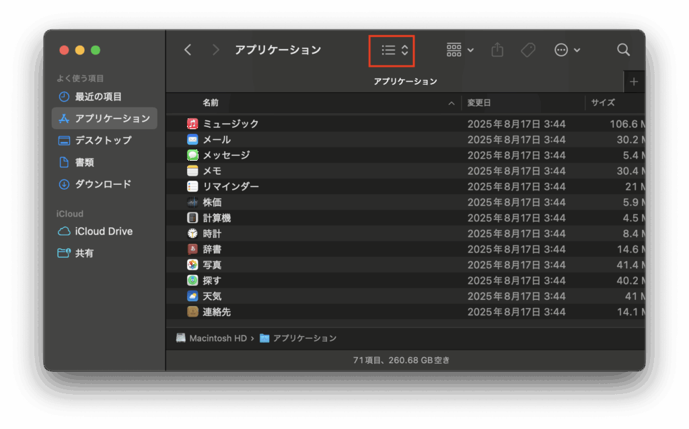Select デスクトップ in the sidebar
This screenshot has width=689, height=429.
click(x=103, y=141)
